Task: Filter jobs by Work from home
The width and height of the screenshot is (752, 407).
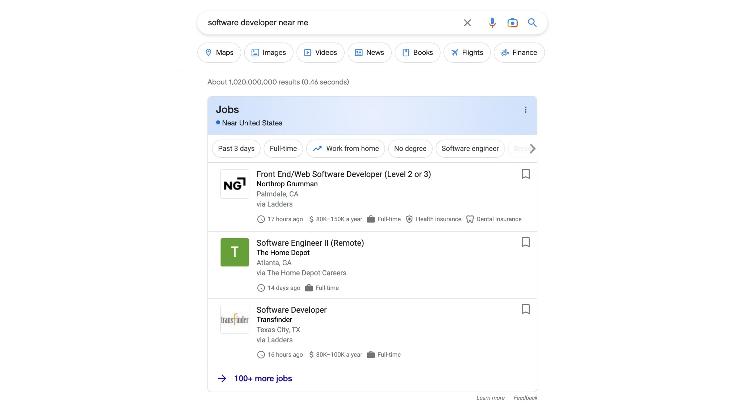Action: coord(346,148)
